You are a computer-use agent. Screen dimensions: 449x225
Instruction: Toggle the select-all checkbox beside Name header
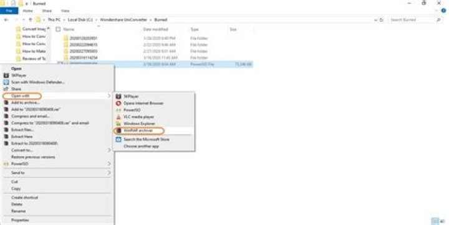coord(58,29)
